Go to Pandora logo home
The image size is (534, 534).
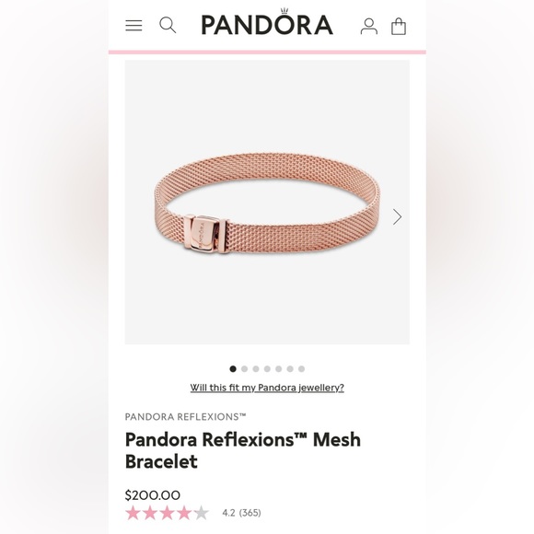pyautogui.click(x=267, y=22)
